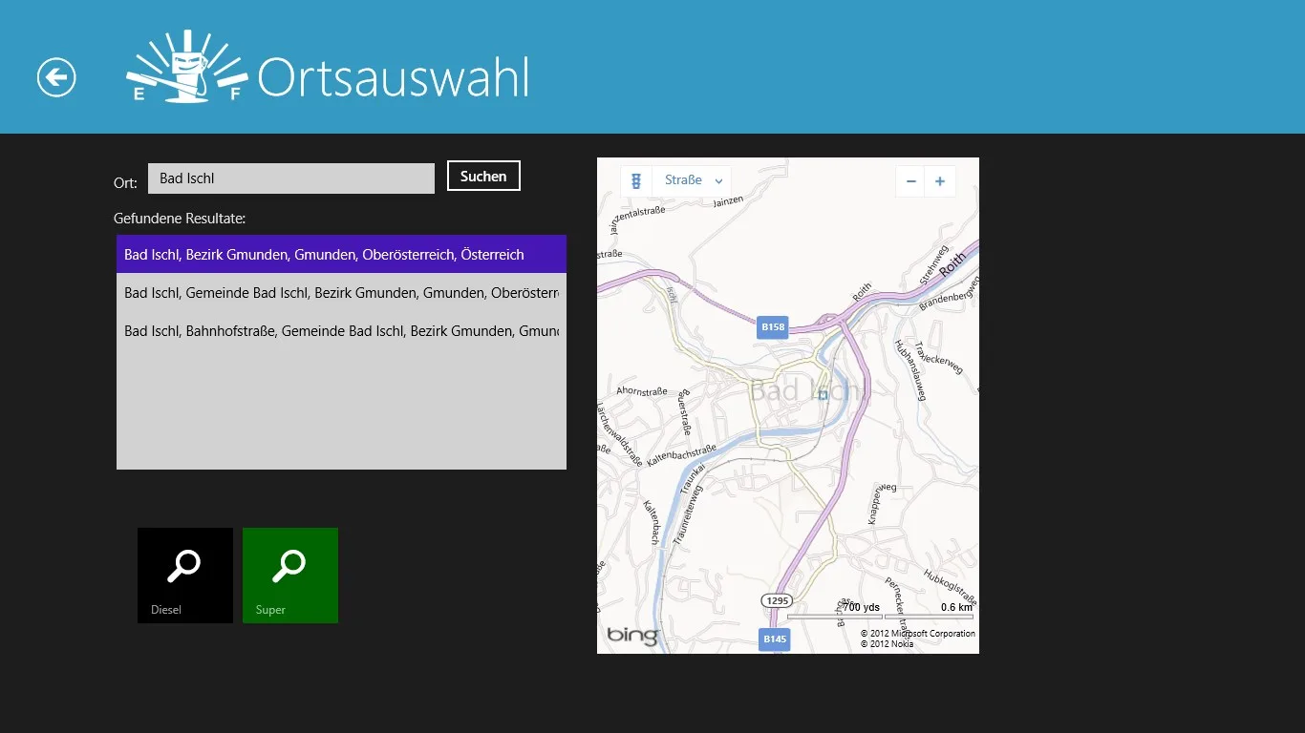Select result ending with Oberösterreich, Österreich
The width and height of the screenshot is (1305, 733).
341,255
